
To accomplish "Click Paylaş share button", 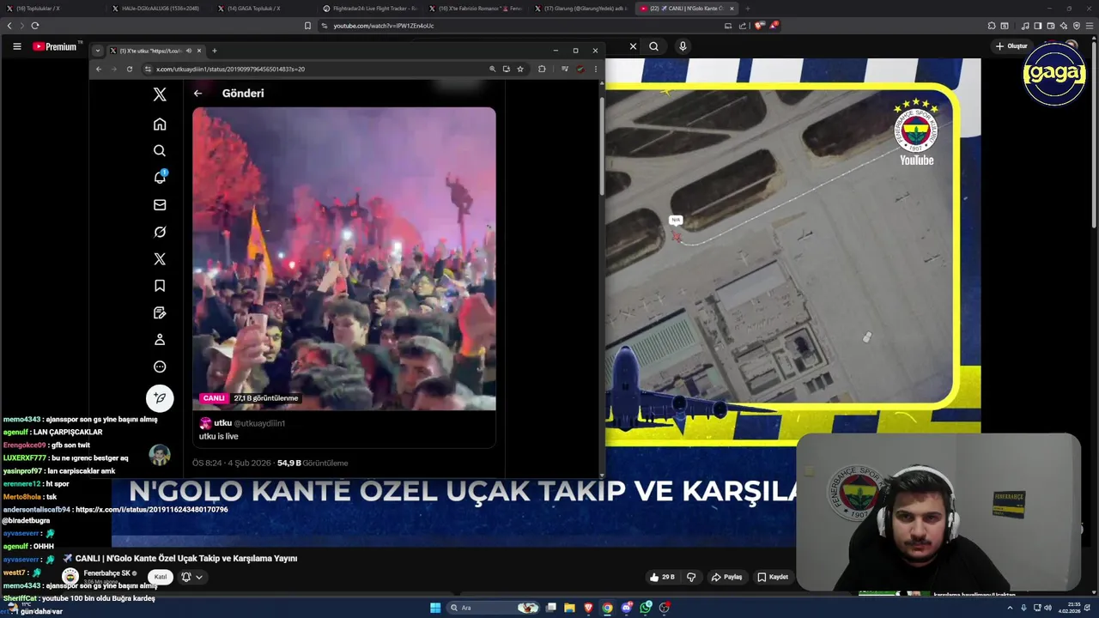I will [726, 577].
